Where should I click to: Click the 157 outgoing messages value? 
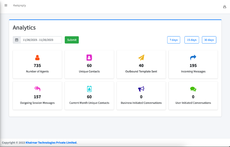(x=37, y=97)
